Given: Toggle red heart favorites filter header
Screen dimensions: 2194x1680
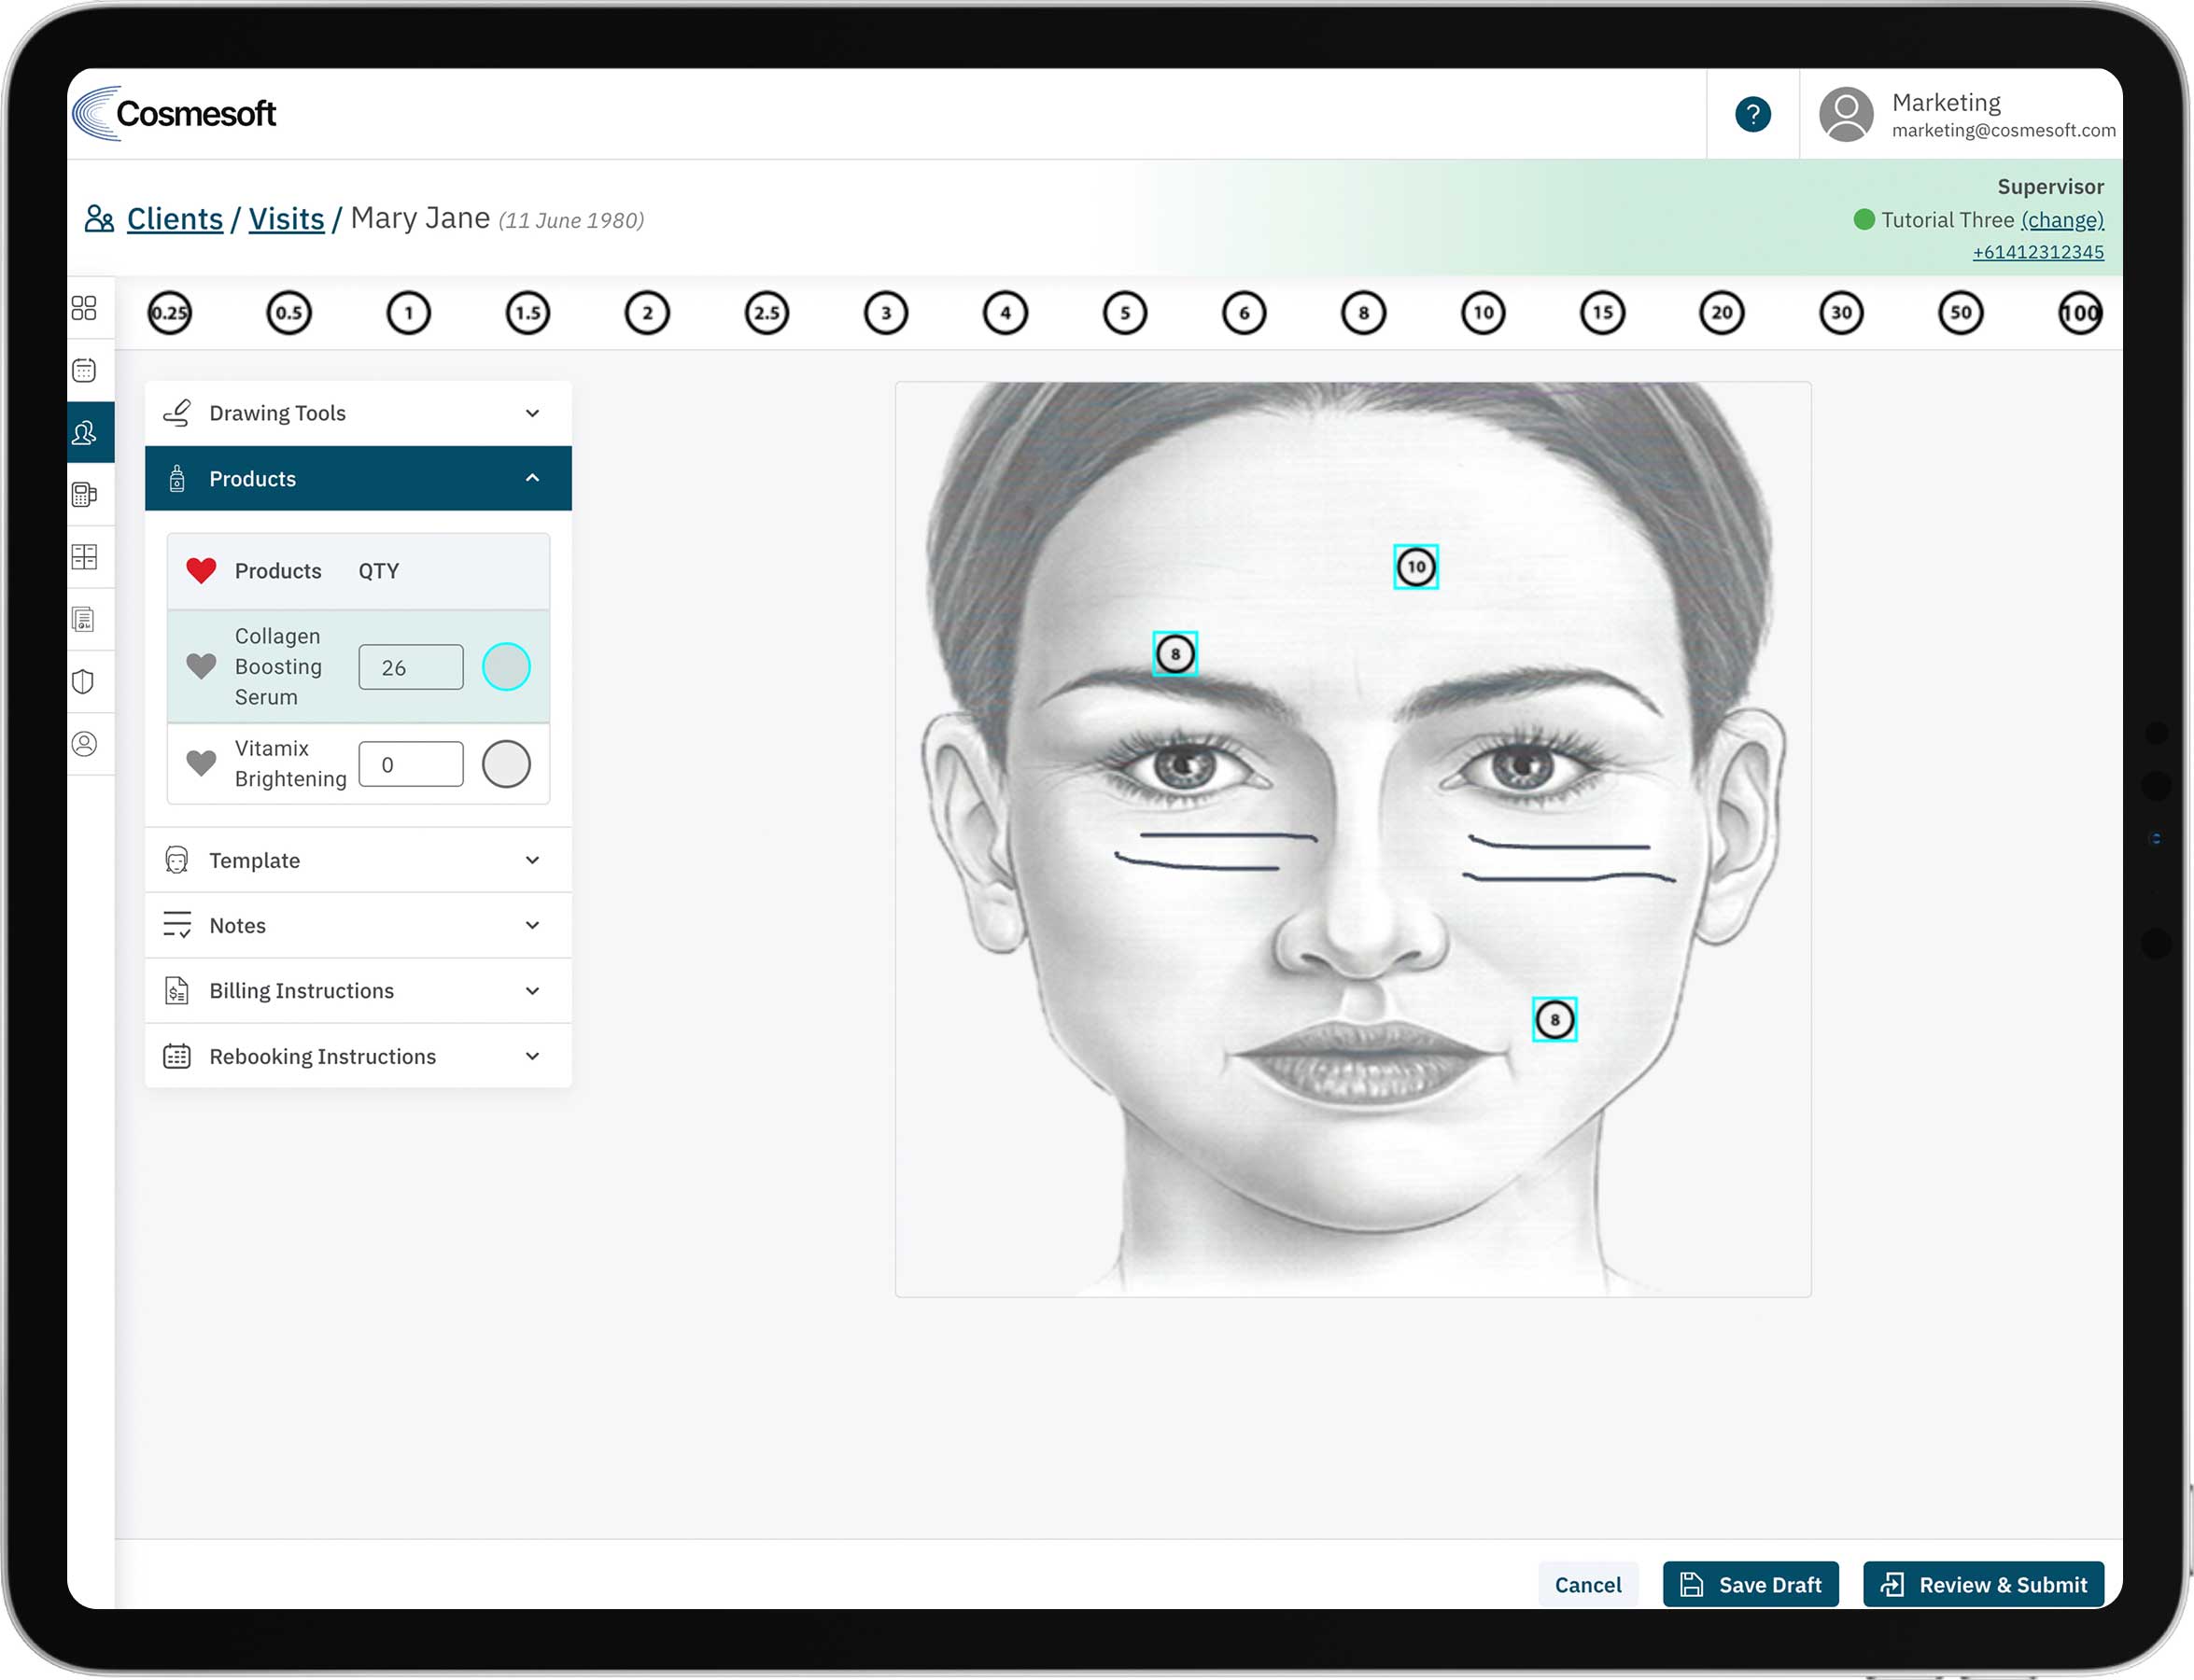Looking at the screenshot, I should pyautogui.click(x=201, y=571).
